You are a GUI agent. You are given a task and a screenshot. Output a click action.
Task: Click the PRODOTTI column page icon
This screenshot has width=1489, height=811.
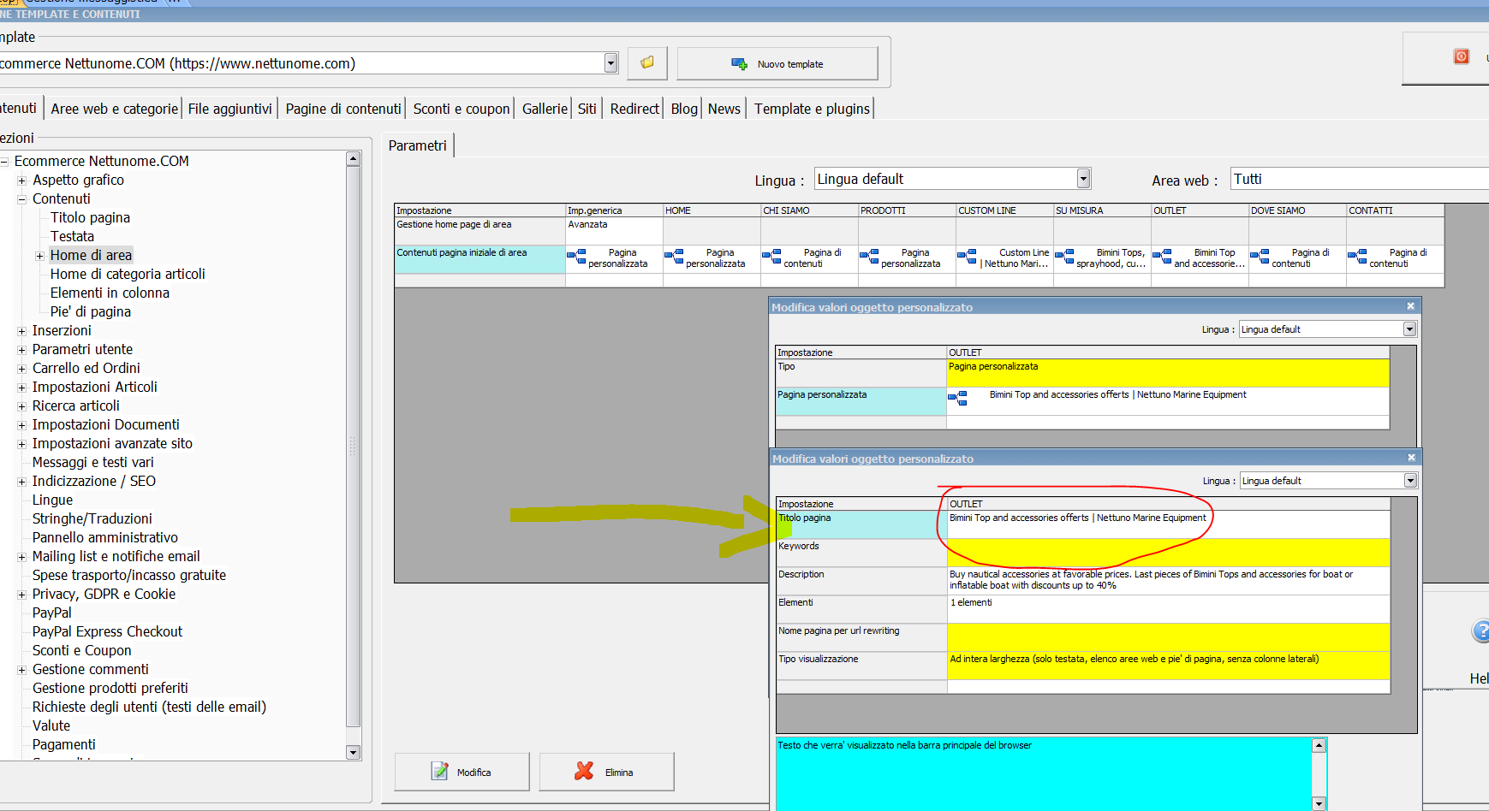869,257
